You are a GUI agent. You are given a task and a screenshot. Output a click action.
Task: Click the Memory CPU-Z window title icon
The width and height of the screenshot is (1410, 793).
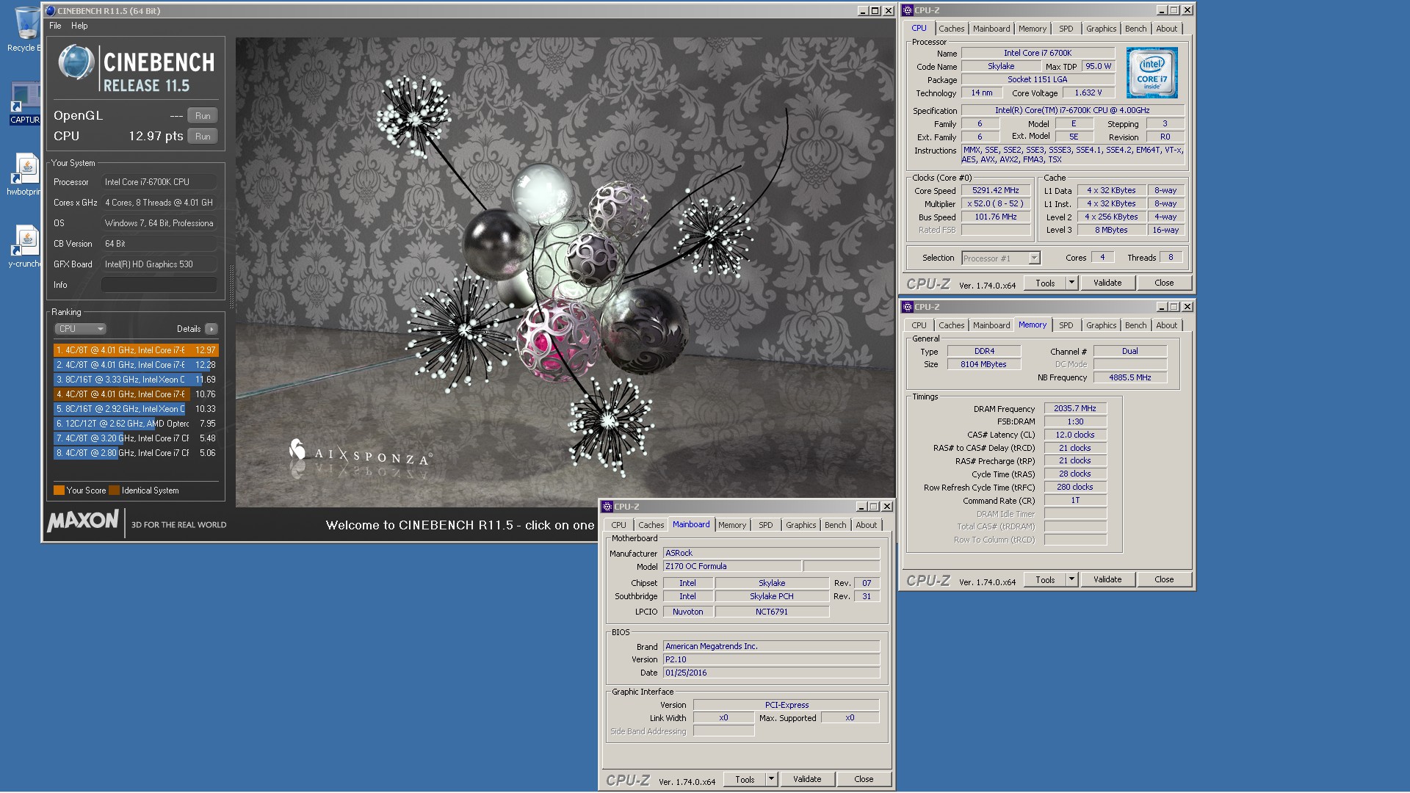click(908, 307)
